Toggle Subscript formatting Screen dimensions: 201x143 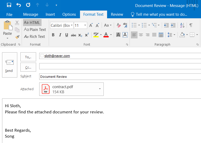80,35
